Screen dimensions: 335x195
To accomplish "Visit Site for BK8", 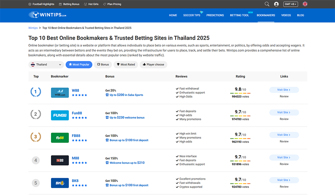I will tap(284, 180).
